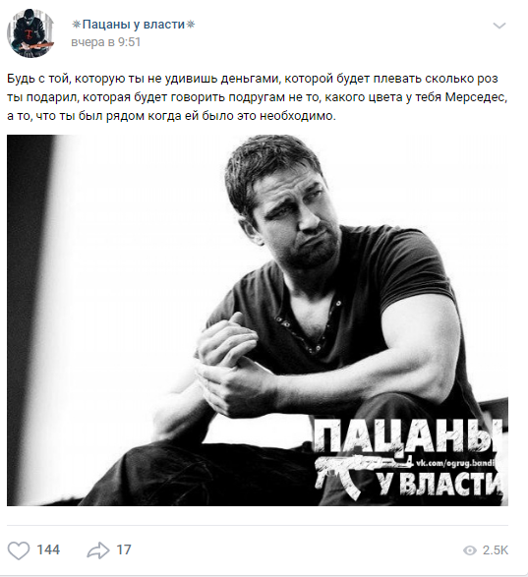Open the black-and-white photo attachment
528x577 pixels.
click(x=258, y=320)
